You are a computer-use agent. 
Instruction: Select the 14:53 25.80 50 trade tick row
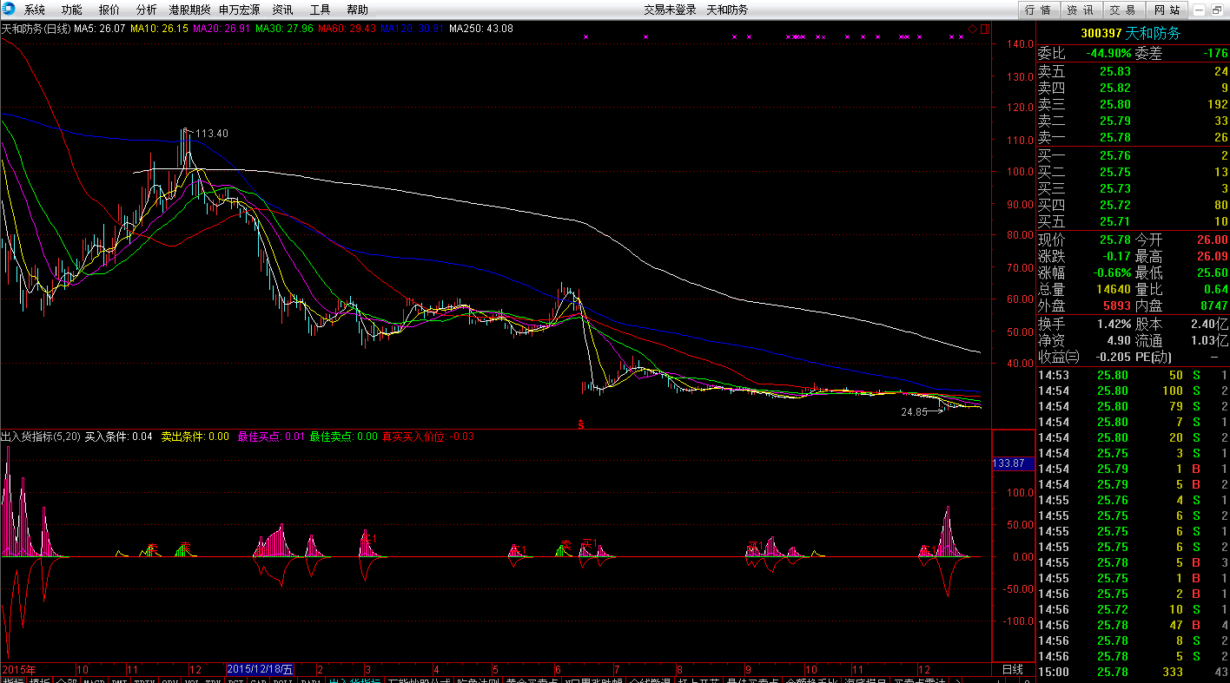click(x=1133, y=375)
